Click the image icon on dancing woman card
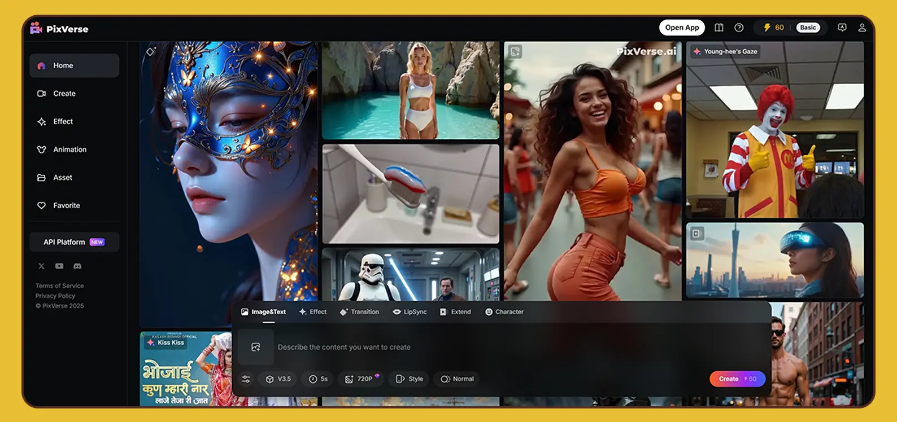Image resolution: width=897 pixels, height=422 pixels. pyautogui.click(x=515, y=52)
